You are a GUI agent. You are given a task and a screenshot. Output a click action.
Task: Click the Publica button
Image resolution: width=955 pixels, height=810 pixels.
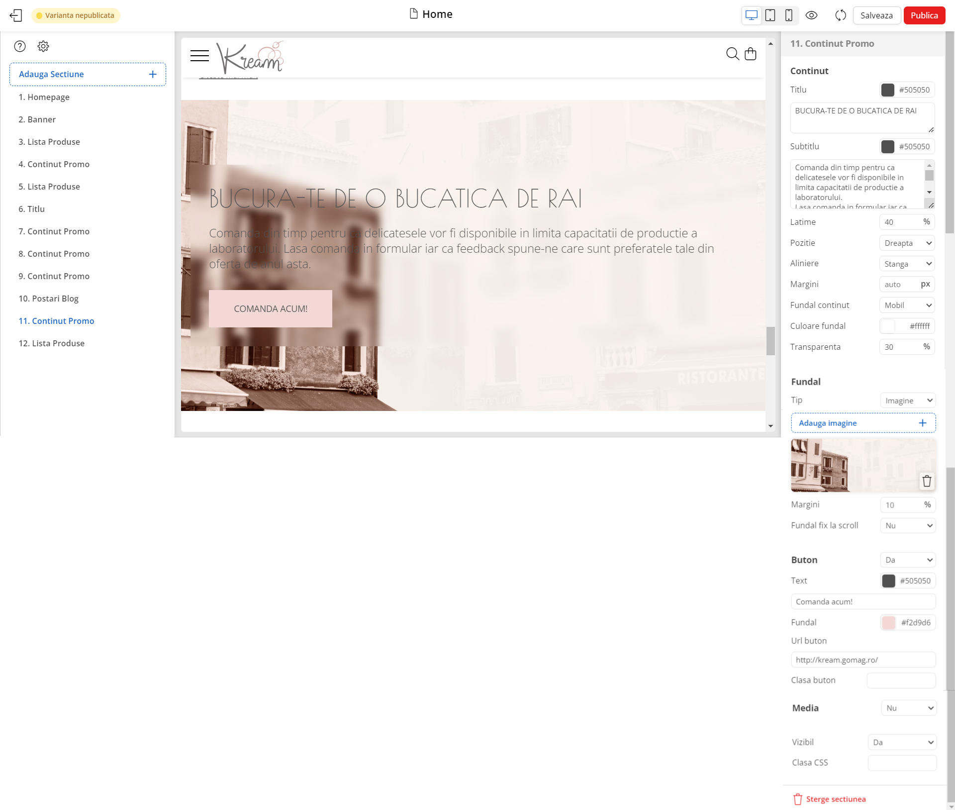[924, 15]
